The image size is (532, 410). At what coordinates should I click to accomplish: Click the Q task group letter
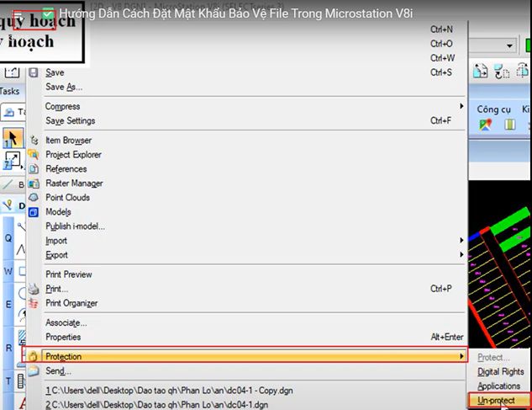8,238
